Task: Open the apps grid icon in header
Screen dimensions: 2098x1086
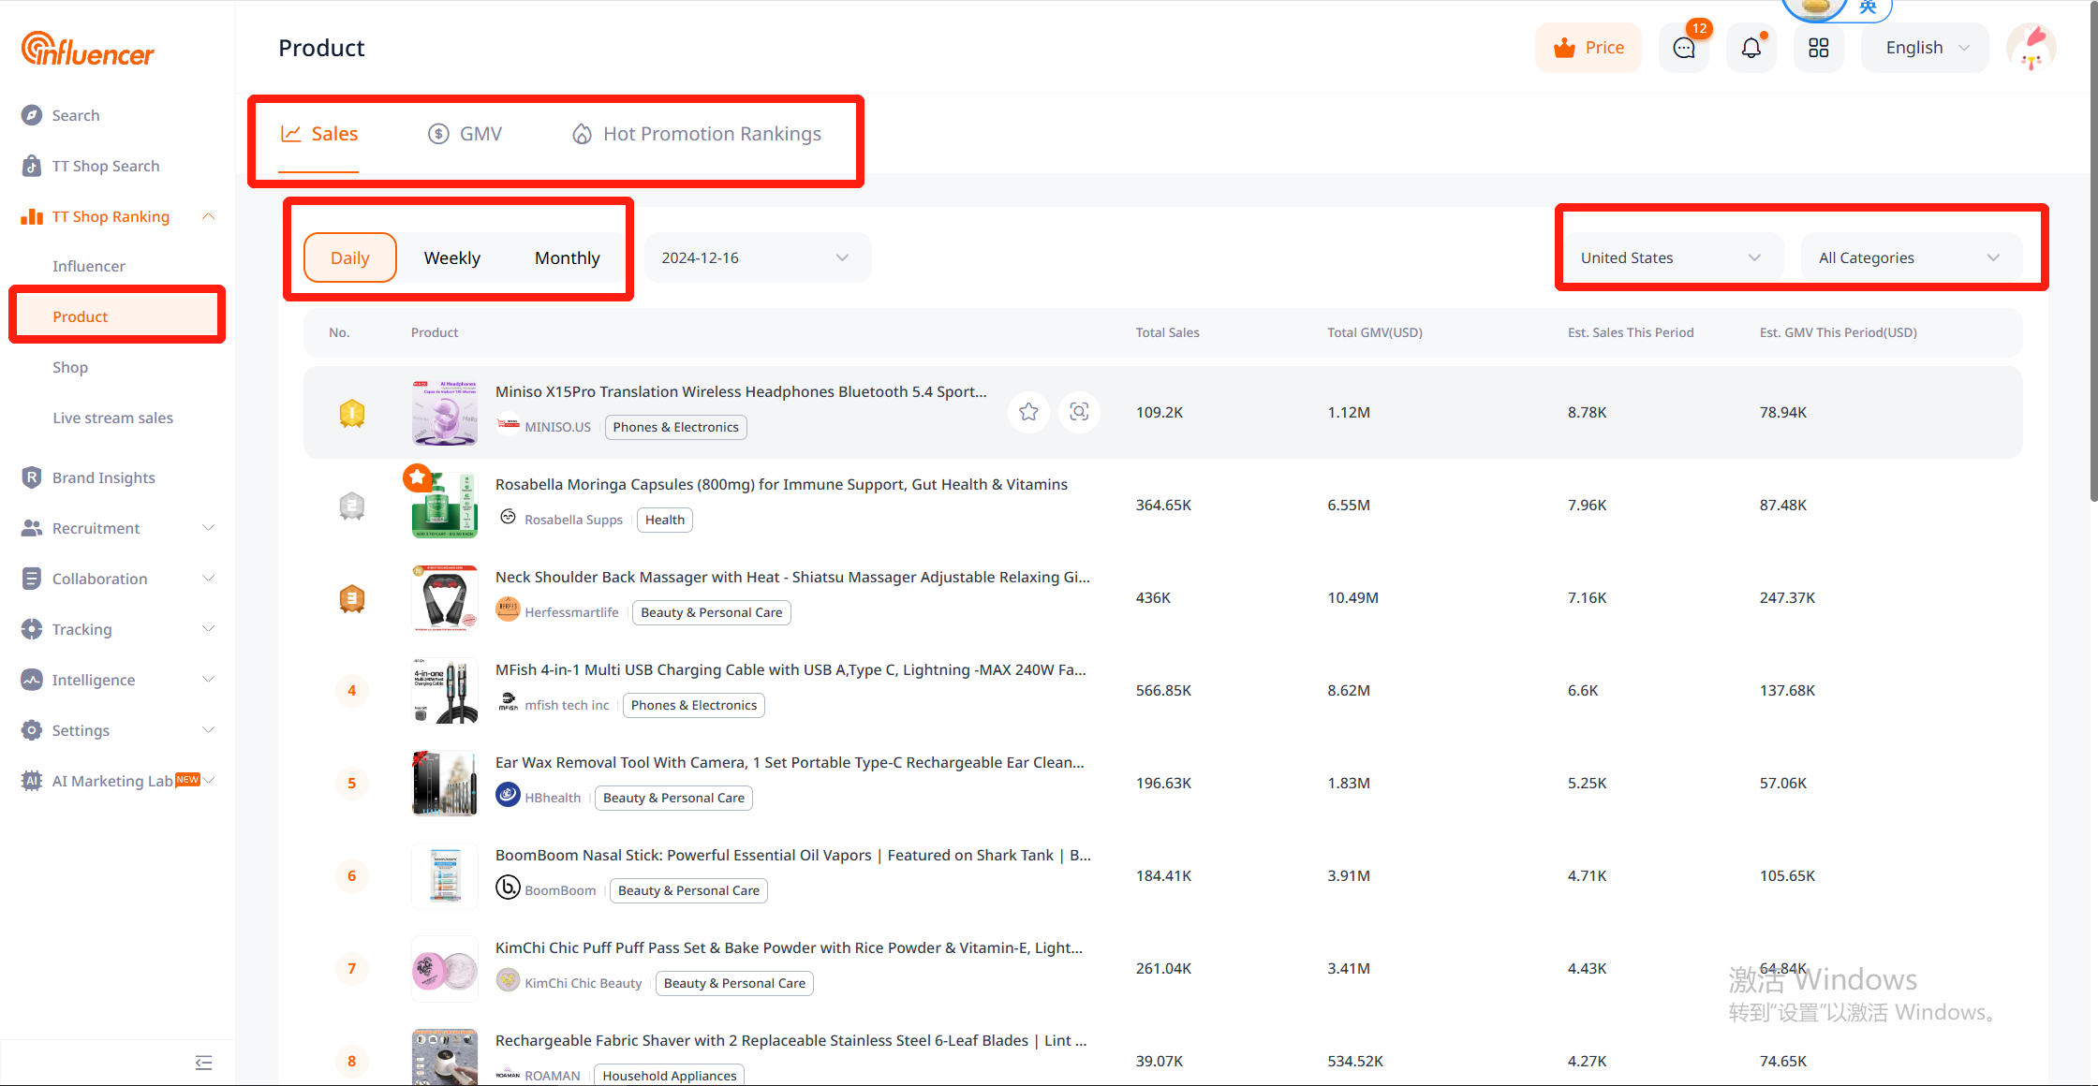Action: [x=1818, y=48]
